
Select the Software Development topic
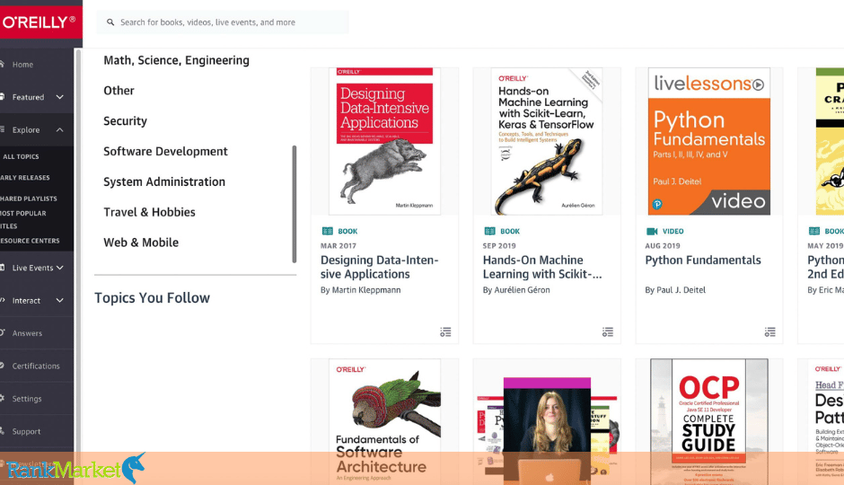pyautogui.click(x=165, y=151)
